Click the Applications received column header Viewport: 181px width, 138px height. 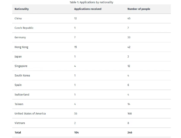[88, 9]
